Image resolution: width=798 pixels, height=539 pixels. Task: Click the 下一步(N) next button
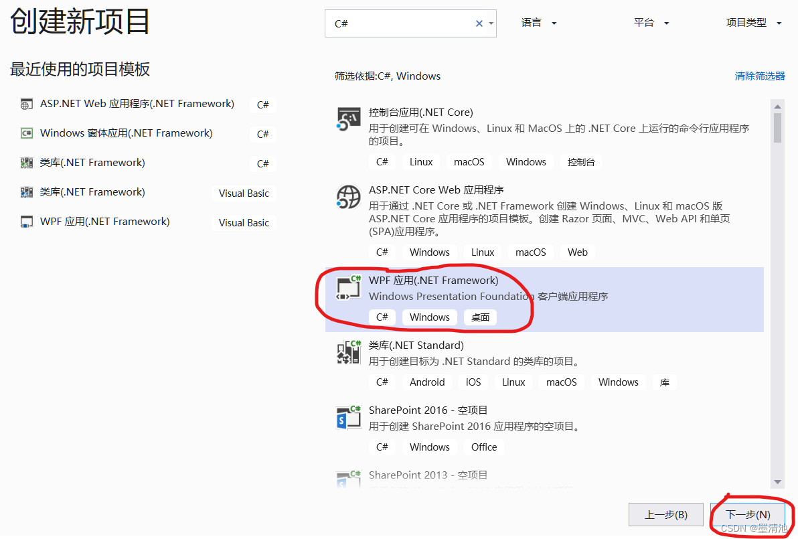748,515
